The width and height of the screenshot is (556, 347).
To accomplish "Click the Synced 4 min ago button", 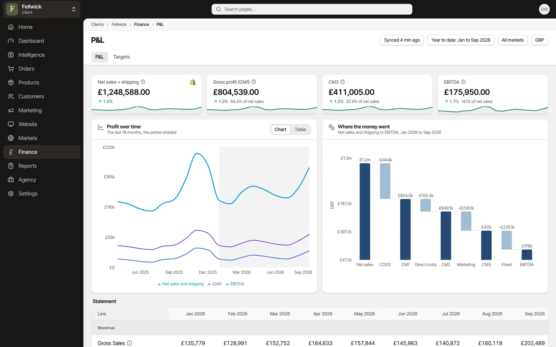I will pos(402,40).
